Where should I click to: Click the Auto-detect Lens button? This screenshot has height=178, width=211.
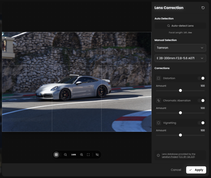click(x=180, y=26)
